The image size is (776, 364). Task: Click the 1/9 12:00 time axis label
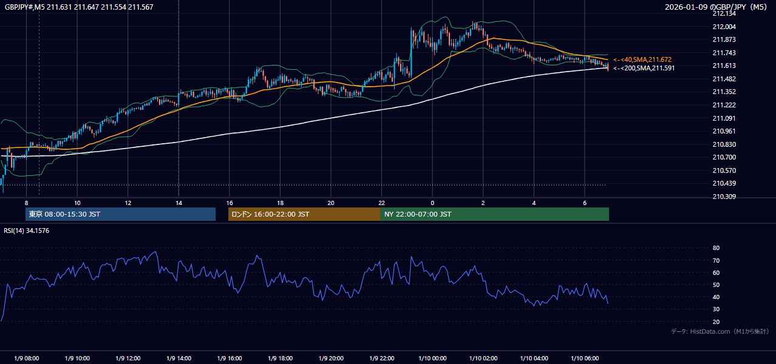click(x=128, y=359)
